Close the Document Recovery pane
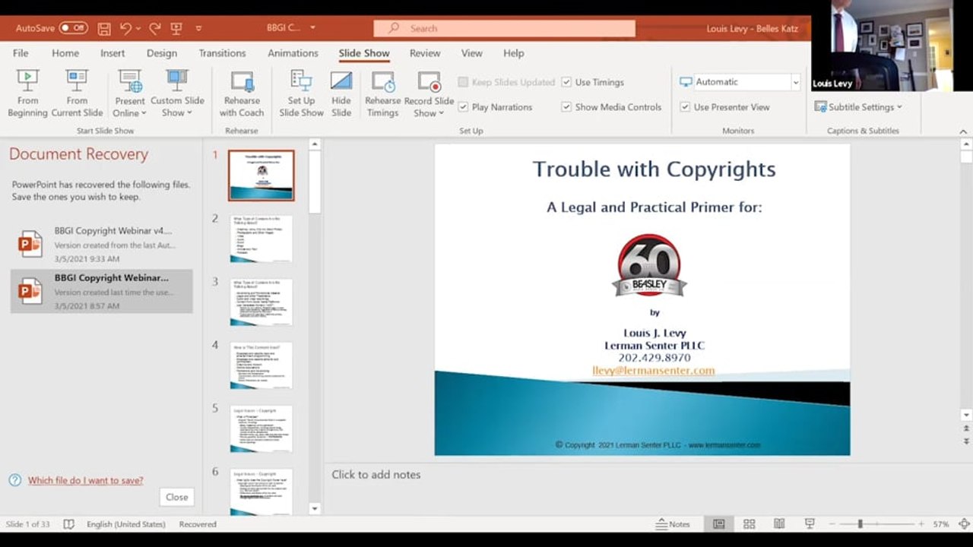Screen dimensions: 973x547 [x=176, y=497]
